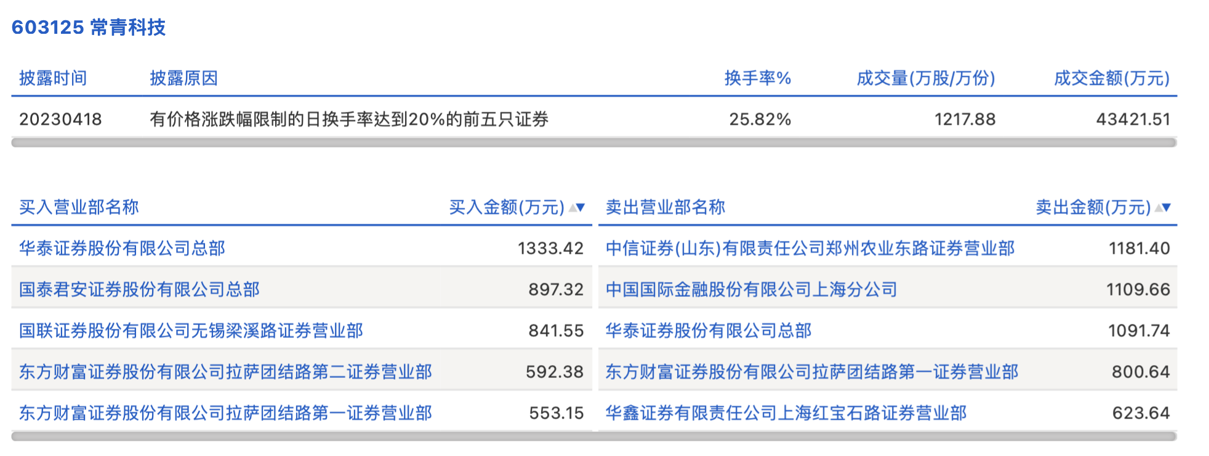Image resolution: width=1209 pixels, height=456 pixels.
Task: Open 国泰君安证券股份有限公司总部 link
Action: point(139,289)
